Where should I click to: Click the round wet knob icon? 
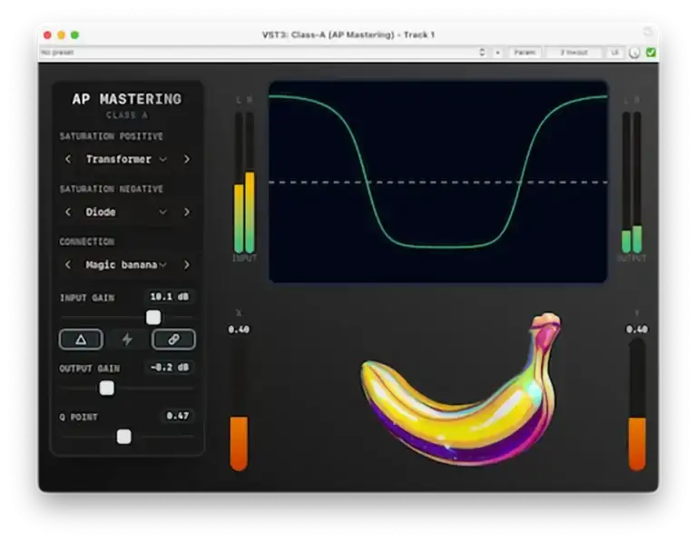[634, 53]
